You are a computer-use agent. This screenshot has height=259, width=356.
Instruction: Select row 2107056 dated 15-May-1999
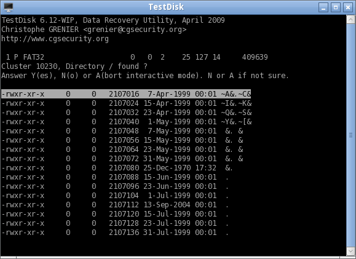point(122,140)
